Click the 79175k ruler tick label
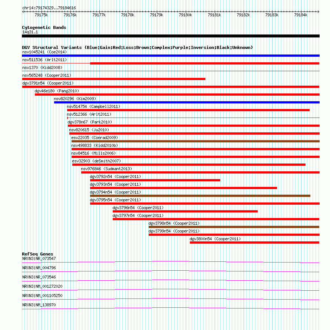 tap(41, 15)
